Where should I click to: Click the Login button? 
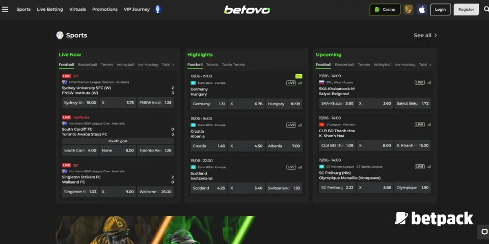tap(440, 9)
